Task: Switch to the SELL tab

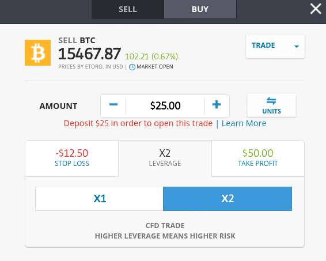Action: 128,9
